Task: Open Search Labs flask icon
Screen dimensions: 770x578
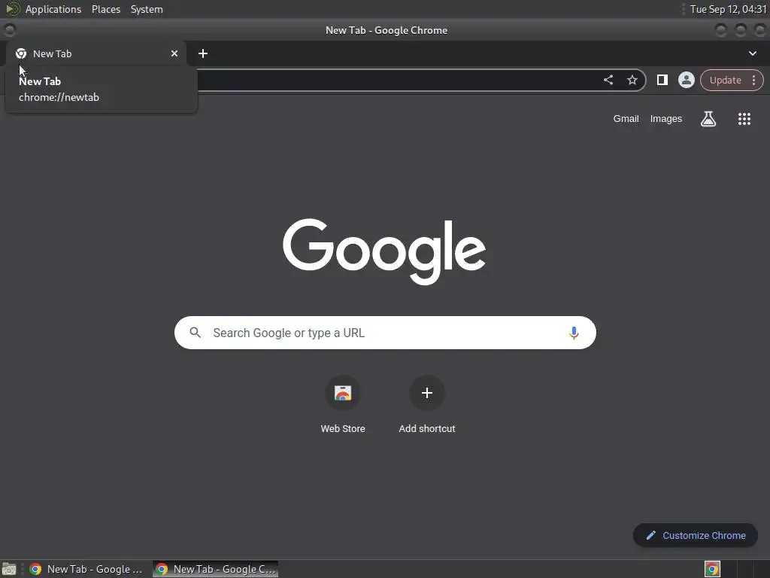Action: click(708, 118)
